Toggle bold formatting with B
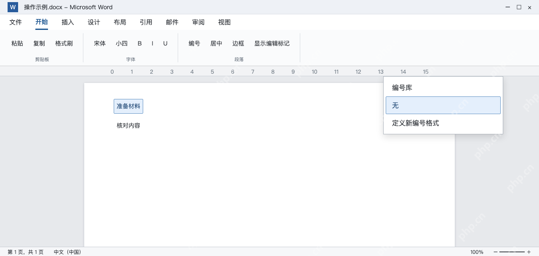Screen dimensions: 539x256 click(140, 43)
